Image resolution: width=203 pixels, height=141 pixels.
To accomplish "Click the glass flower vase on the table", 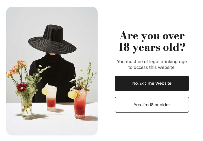I will (27, 107).
